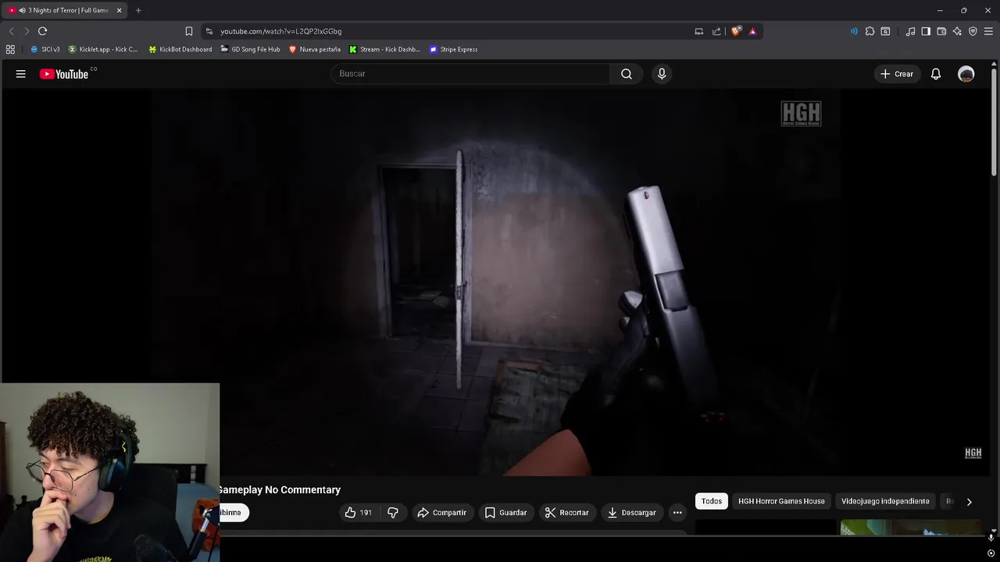This screenshot has height=562, width=1000.
Task: Open the account avatar menu
Action: tap(966, 74)
